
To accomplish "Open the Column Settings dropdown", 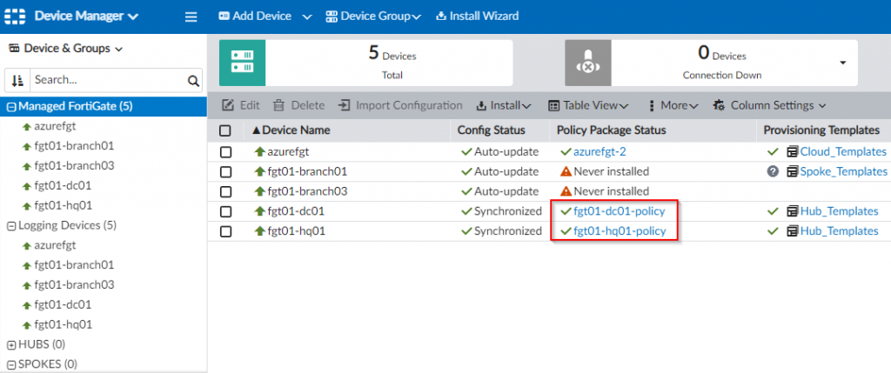I will click(x=768, y=105).
